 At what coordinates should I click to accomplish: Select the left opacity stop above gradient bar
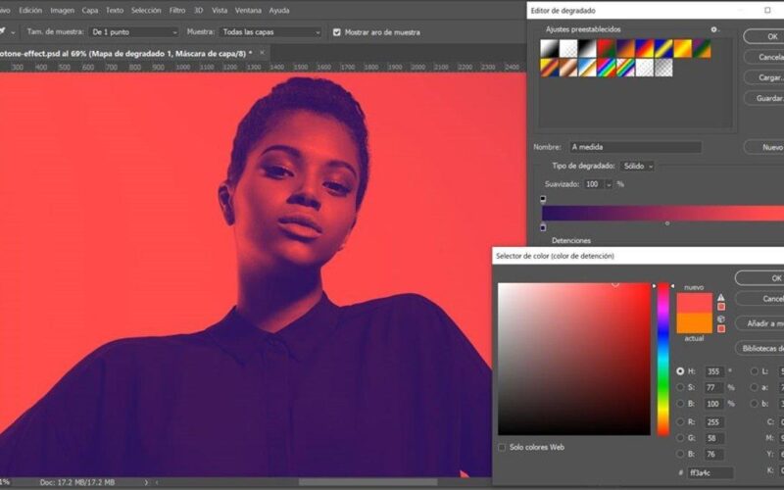543,199
